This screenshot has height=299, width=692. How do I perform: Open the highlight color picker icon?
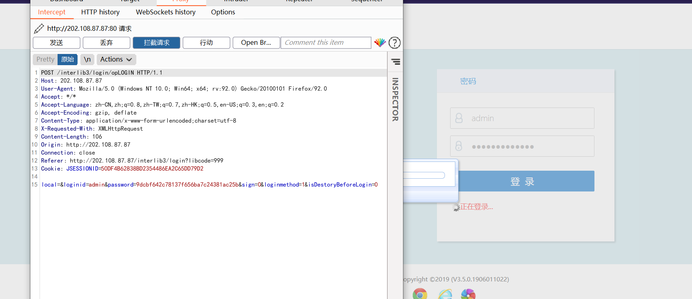pos(380,42)
